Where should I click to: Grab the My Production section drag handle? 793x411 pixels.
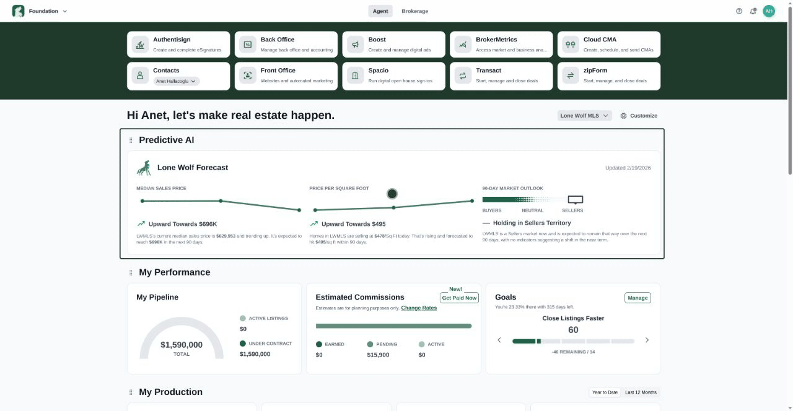click(131, 392)
